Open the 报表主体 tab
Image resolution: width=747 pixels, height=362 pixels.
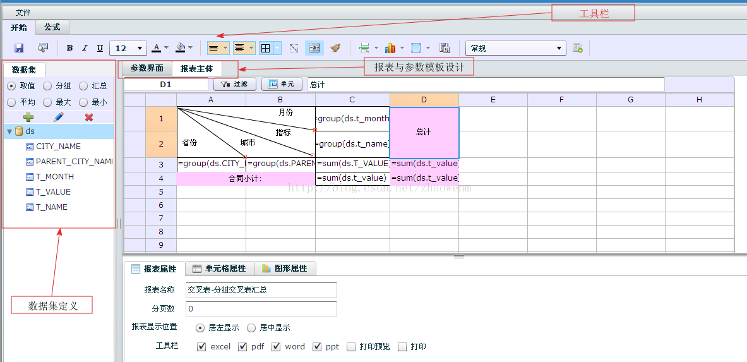tap(197, 69)
